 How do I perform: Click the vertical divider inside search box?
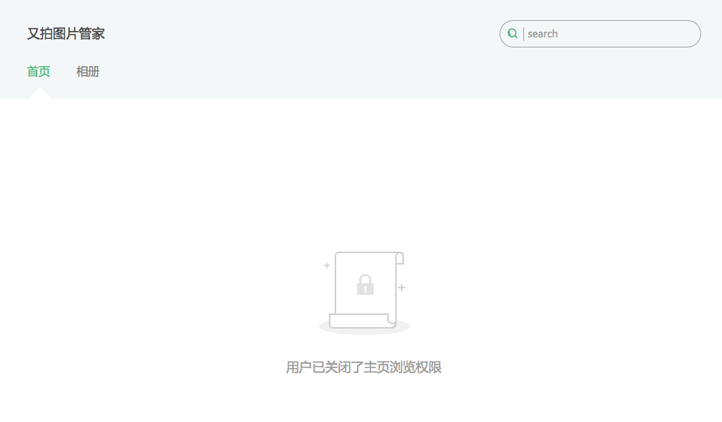[x=523, y=34]
